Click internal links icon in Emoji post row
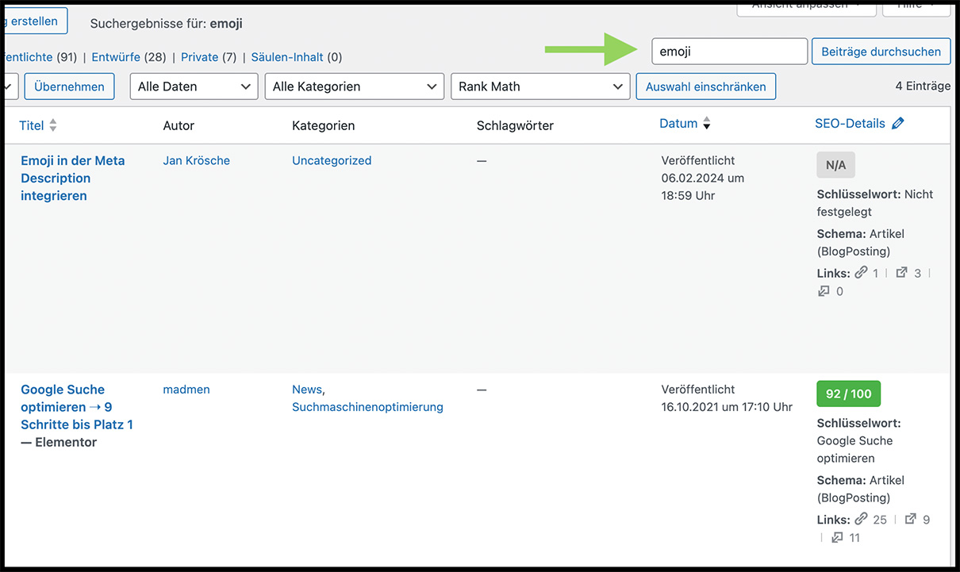This screenshot has height=572, width=960. pyautogui.click(x=861, y=272)
